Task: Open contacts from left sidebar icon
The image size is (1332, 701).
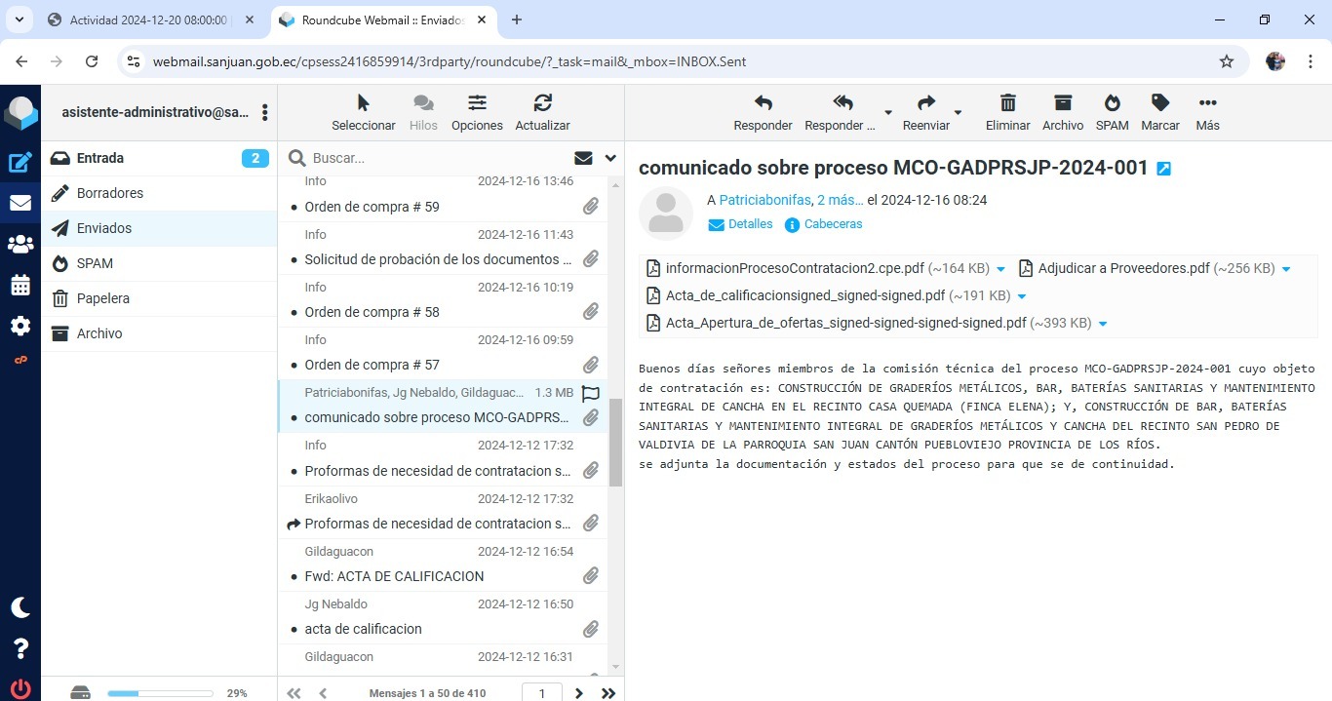Action: coord(20,245)
